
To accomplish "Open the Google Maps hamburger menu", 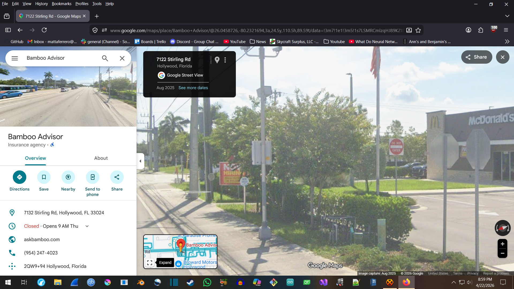I will (x=15, y=58).
